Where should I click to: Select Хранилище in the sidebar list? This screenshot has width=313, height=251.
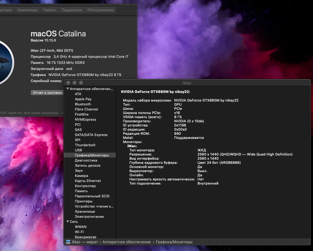85,211
